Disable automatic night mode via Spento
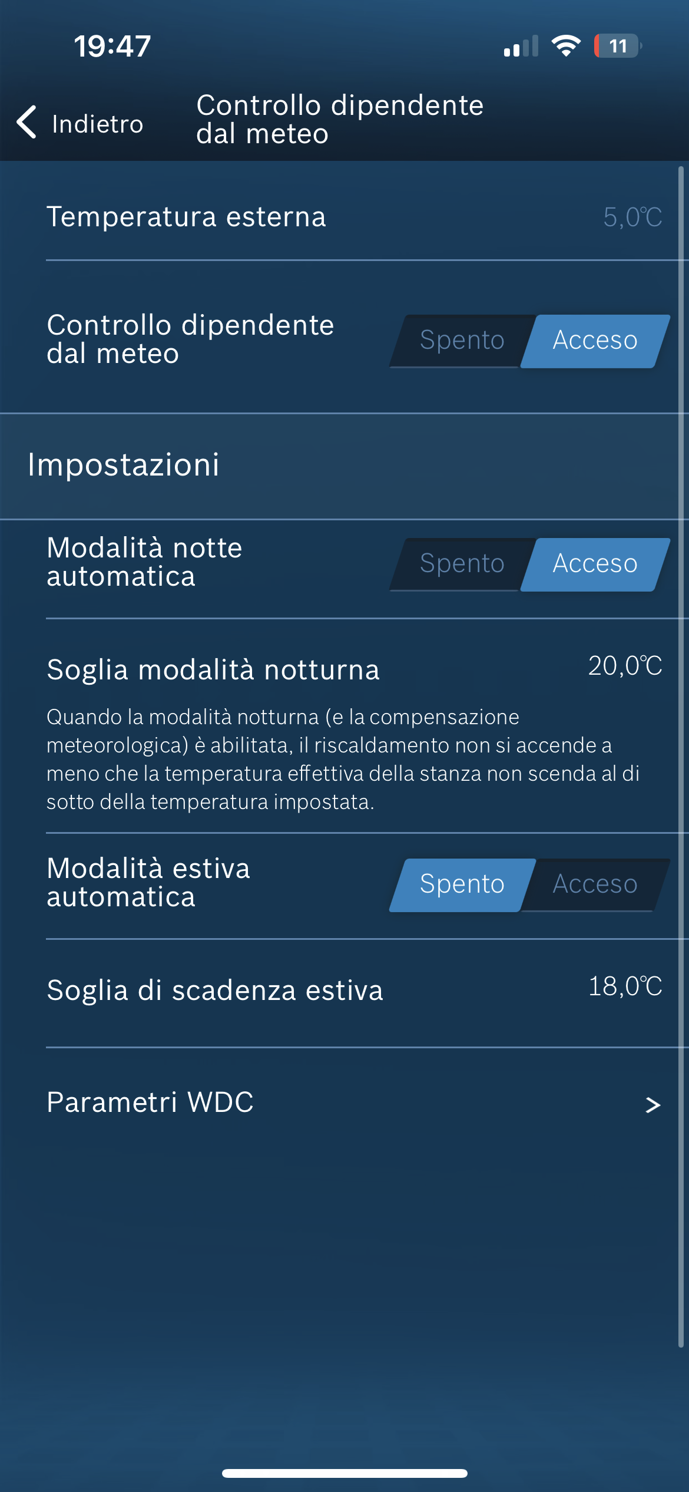The image size is (689, 1492). coord(462,564)
